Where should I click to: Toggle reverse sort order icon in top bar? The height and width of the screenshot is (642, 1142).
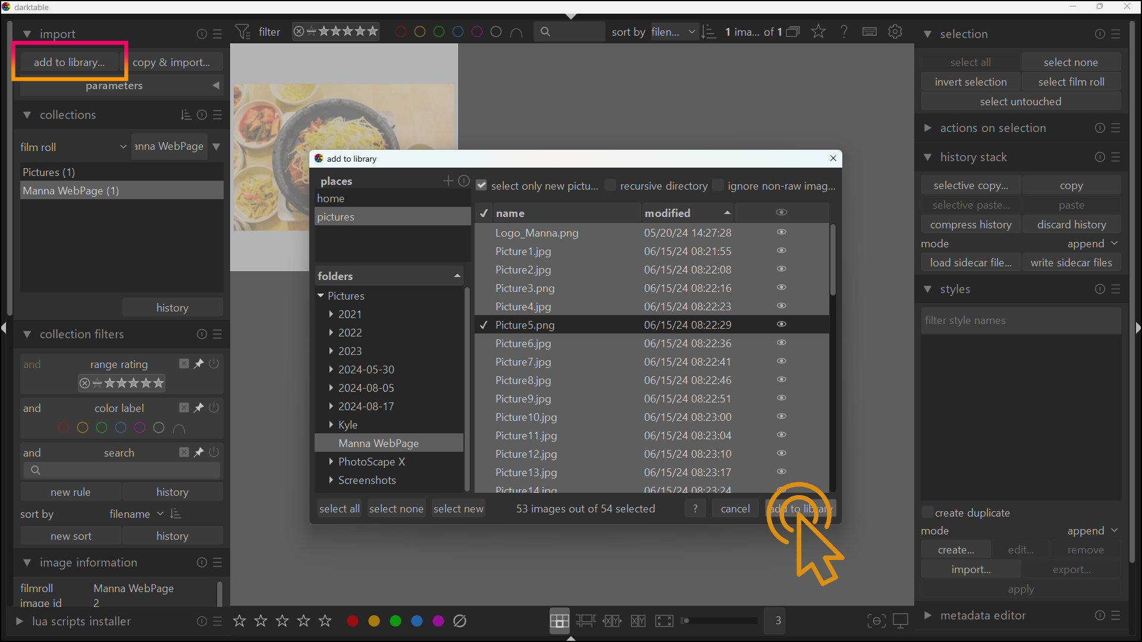pyautogui.click(x=708, y=32)
